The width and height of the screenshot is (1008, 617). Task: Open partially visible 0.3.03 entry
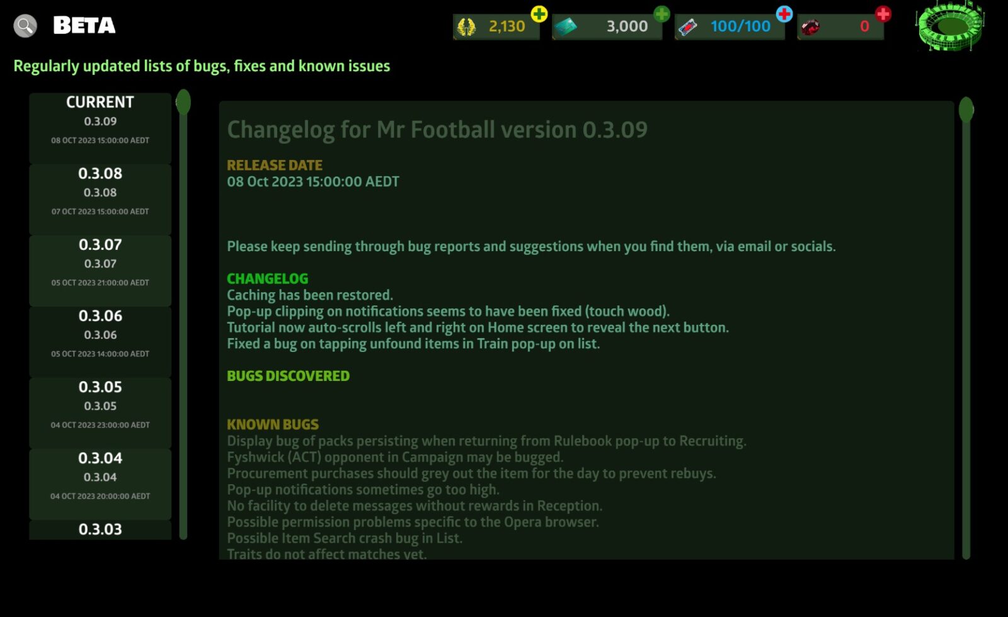click(100, 529)
